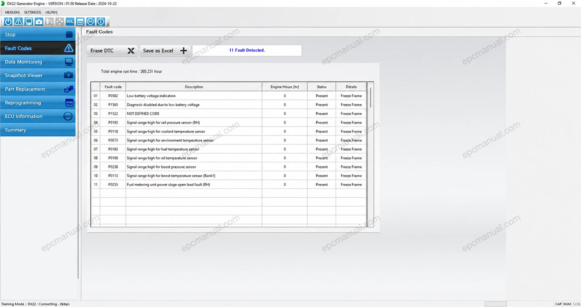Viewport: 581px width, 307px height.
Task: Go to Part Replacement in sidebar
Action: point(38,89)
